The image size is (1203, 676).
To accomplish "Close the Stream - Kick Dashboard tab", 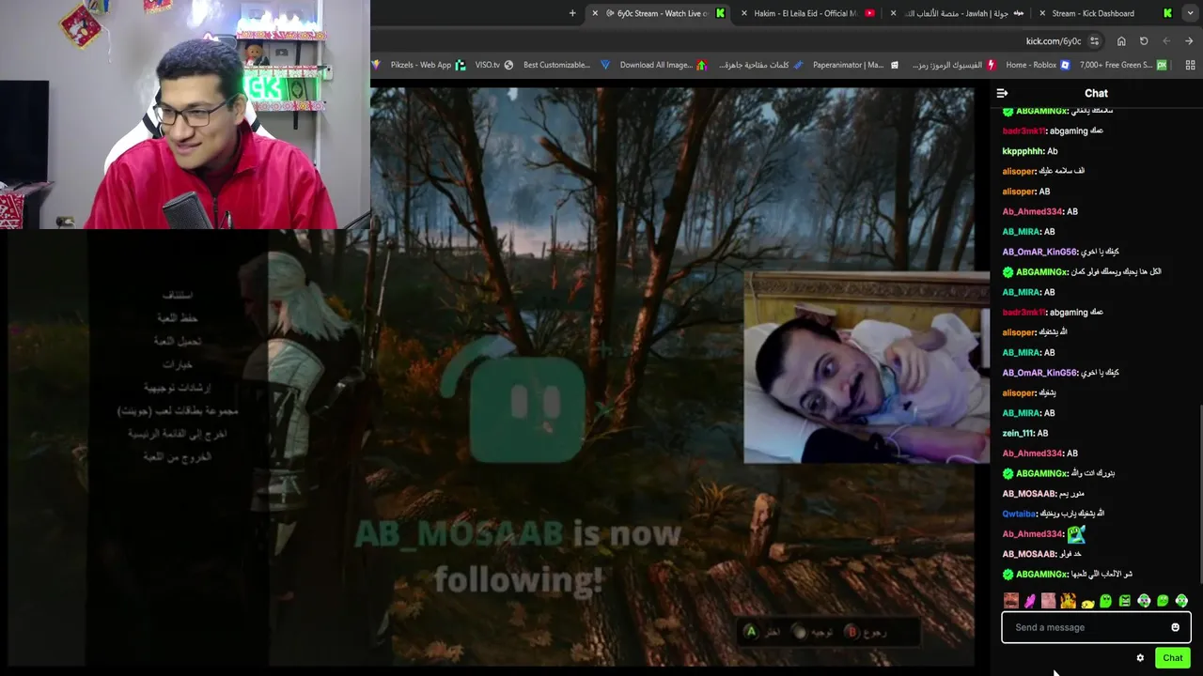I will 1041,13.
